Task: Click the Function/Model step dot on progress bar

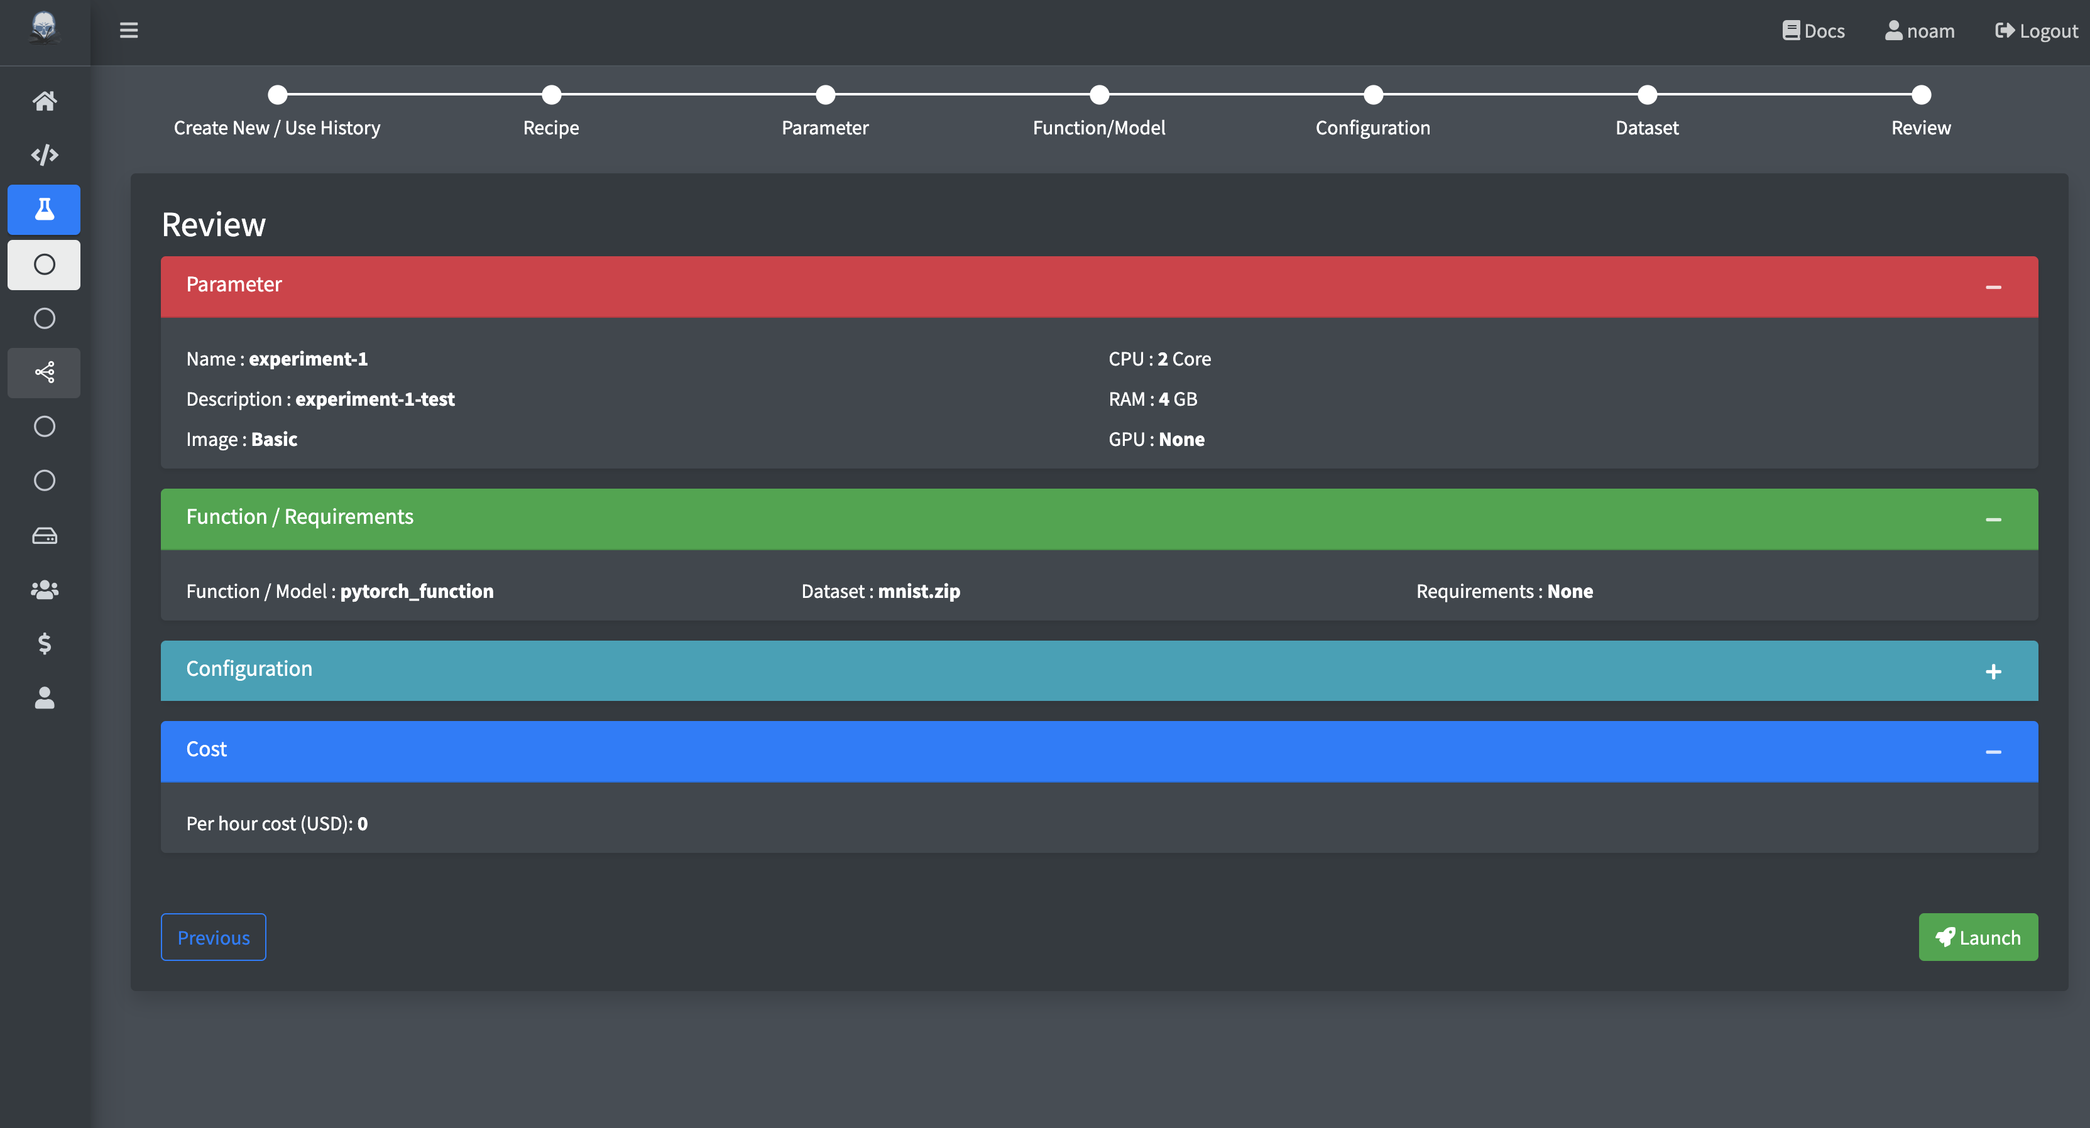Action: (x=1098, y=95)
